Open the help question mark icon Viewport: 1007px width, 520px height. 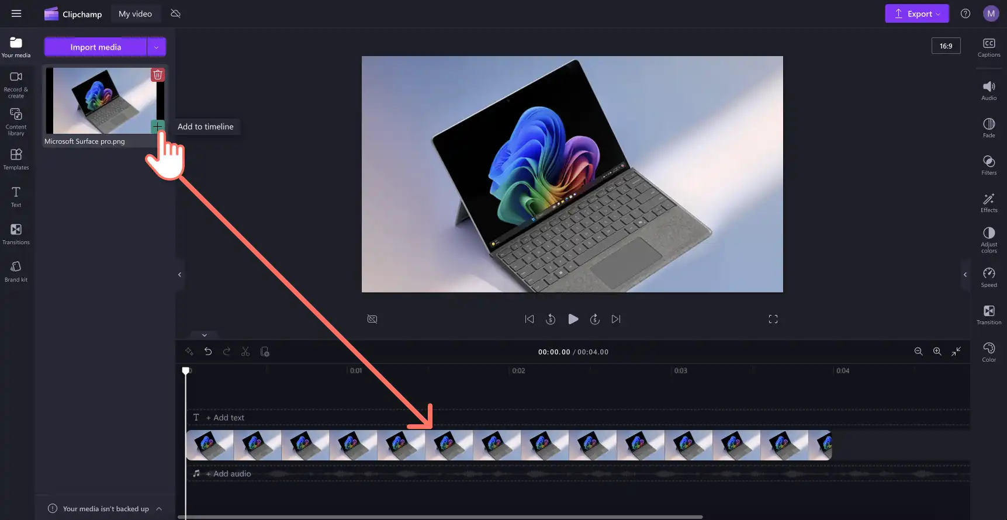tap(966, 13)
